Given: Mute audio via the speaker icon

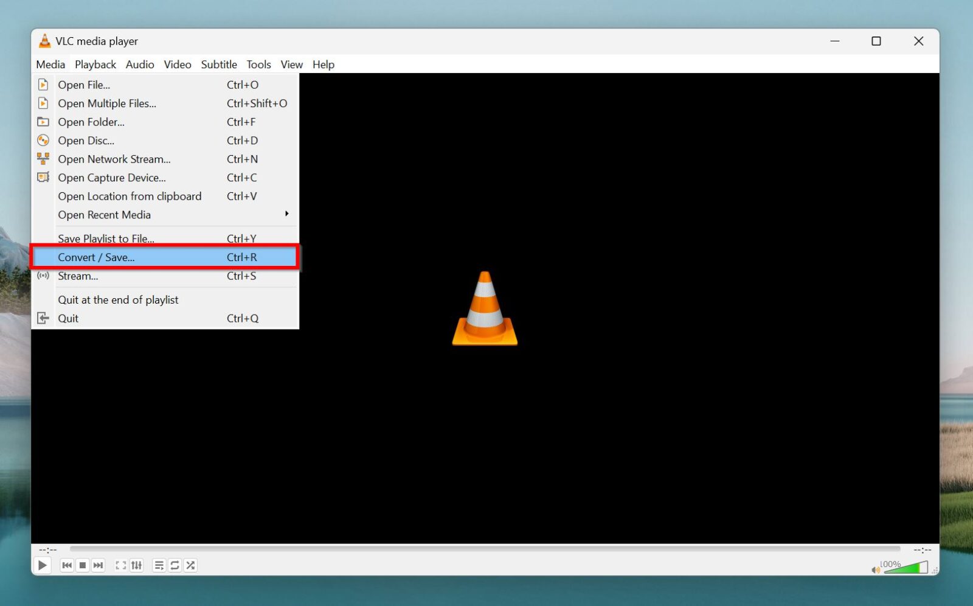Looking at the screenshot, I should point(874,569).
